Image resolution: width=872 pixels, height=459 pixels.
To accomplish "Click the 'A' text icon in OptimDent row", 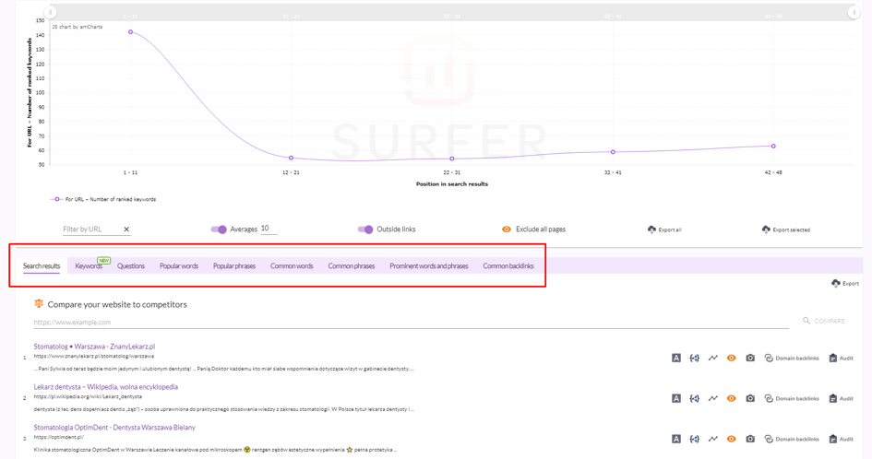I will click(x=676, y=439).
